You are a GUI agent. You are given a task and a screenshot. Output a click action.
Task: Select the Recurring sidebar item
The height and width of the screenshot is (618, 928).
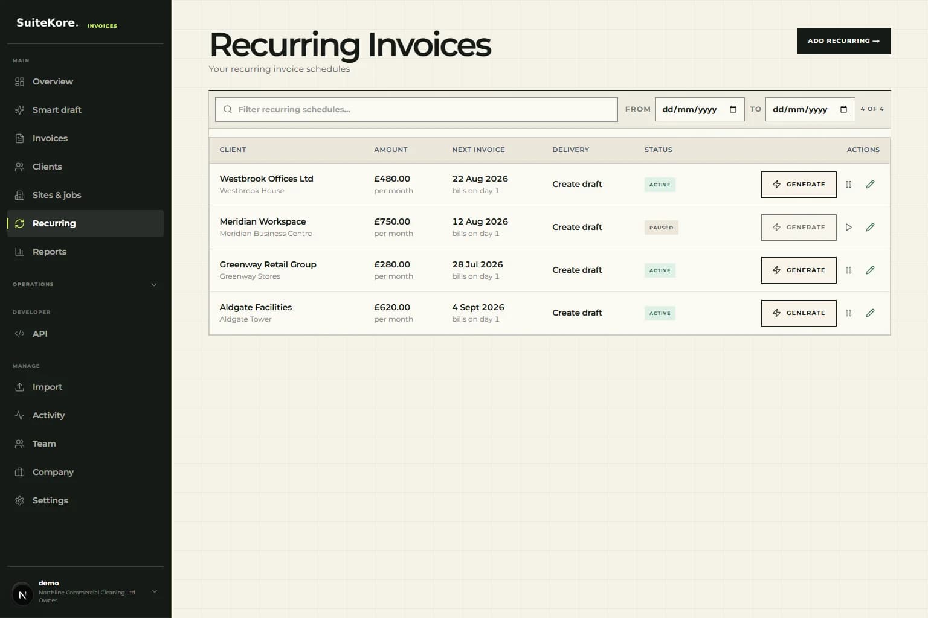pos(85,223)
